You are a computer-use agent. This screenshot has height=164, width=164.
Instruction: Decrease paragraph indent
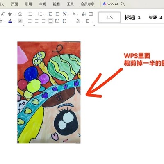(50, 14)
